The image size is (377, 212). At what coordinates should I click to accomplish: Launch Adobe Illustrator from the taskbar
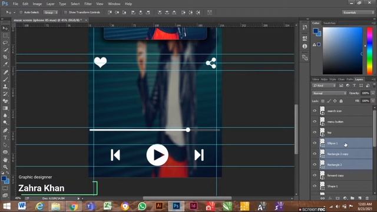pos(159,206)
